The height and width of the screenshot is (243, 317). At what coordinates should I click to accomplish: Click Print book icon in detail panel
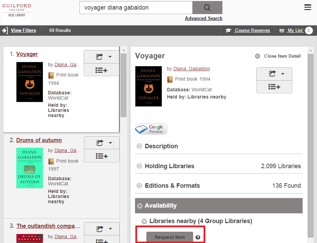(170, 80)
